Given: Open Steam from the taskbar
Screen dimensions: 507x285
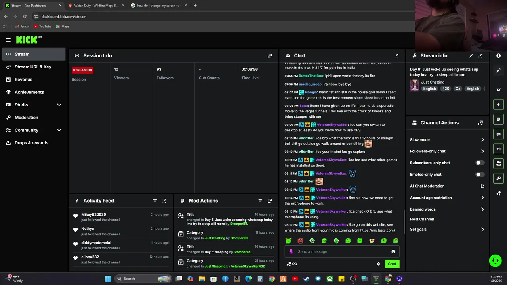Looking at the screenshot, I should click(x=307, y=279).
